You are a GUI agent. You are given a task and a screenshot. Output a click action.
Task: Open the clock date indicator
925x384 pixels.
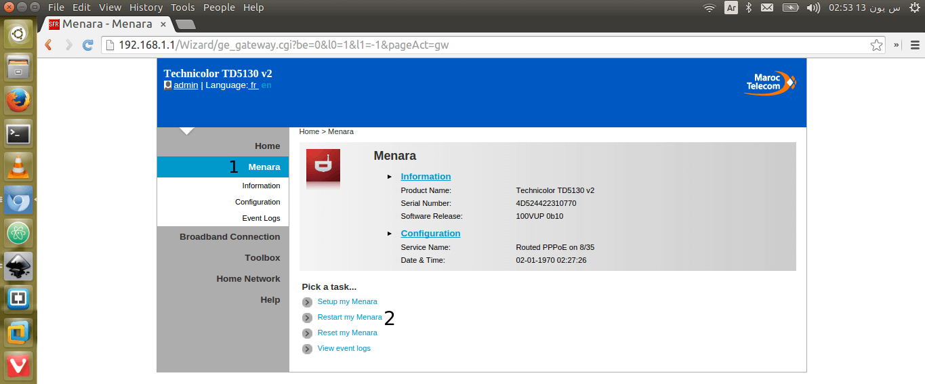tap(865, 7)
